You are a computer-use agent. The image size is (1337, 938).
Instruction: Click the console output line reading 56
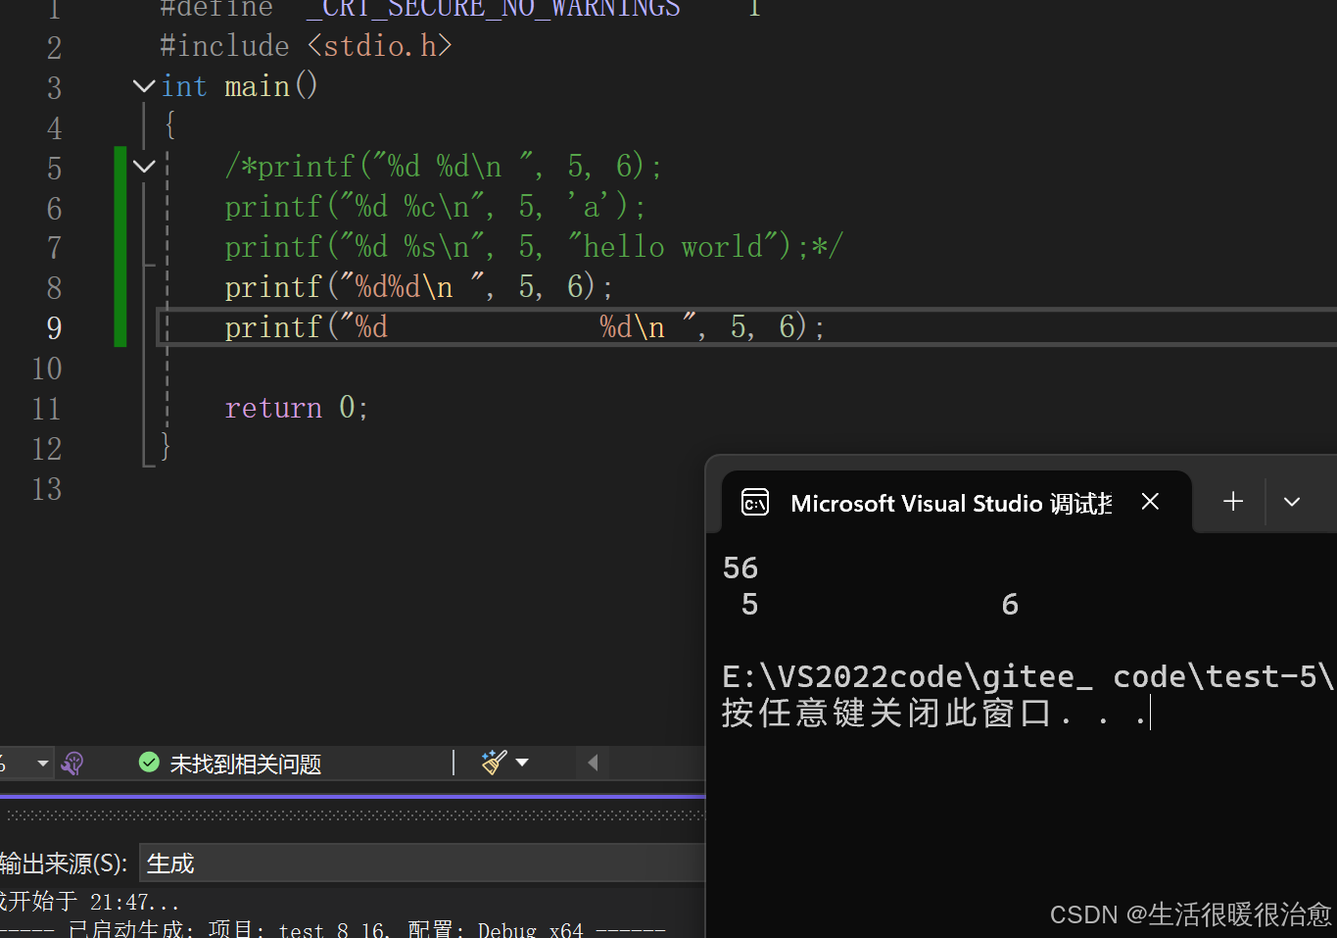pyautogui.click(x=740, y=568)
